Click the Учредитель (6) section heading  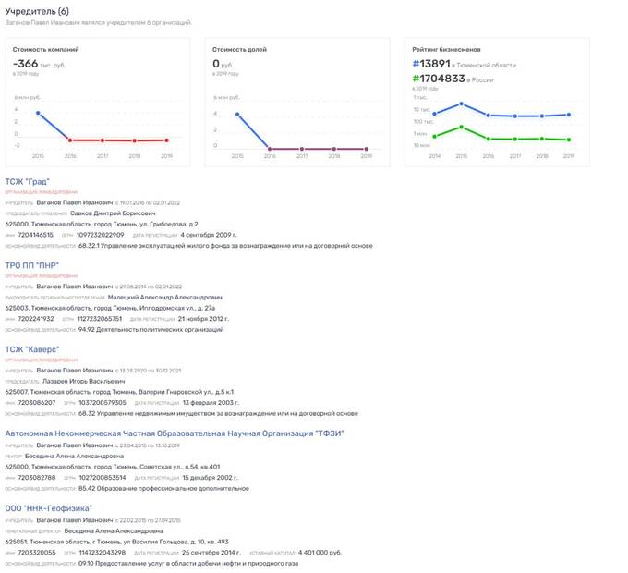point(37,11)
